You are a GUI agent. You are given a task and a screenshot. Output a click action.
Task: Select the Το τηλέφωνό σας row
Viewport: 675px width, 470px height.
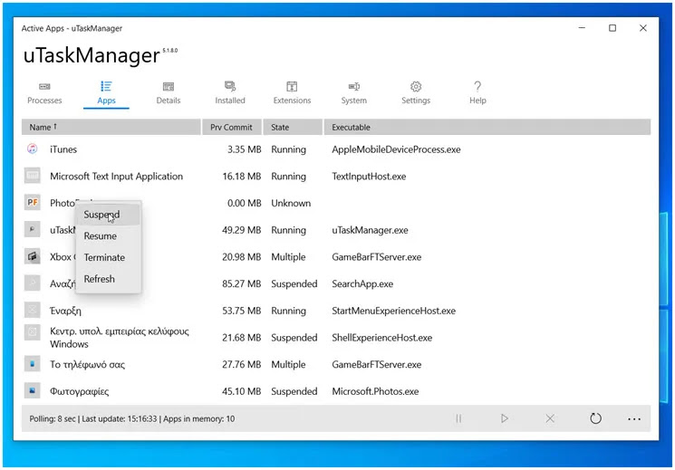tap(336, 365)
